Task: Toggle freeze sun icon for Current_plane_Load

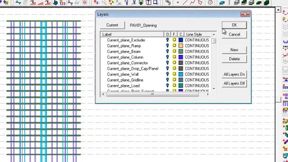Action: [x=174, y=85]
